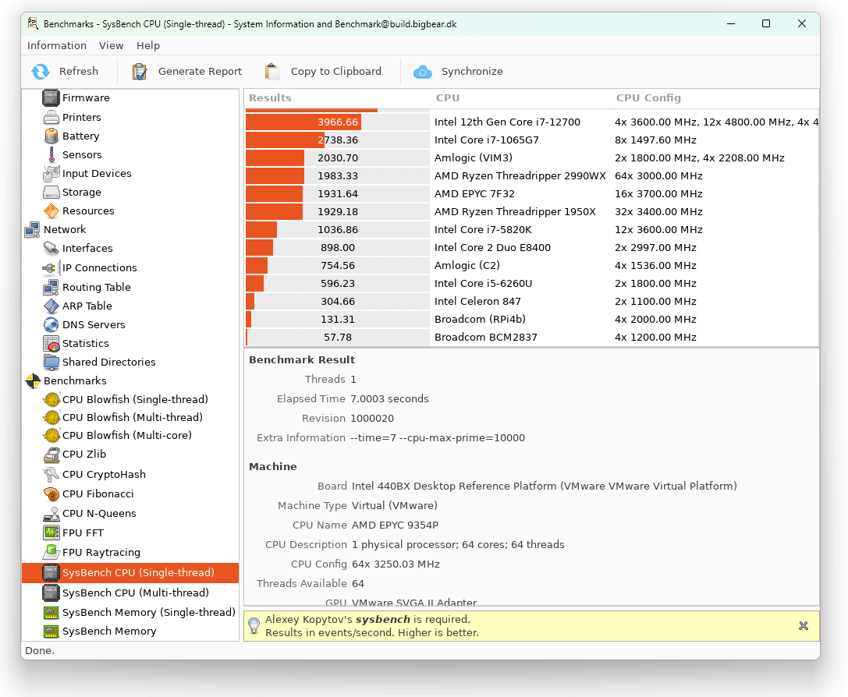The width and height of the screenshot is (848, 697).
Task: Open CPU Blowfish (Multi-core) benchmark
Action: [126, 435]
